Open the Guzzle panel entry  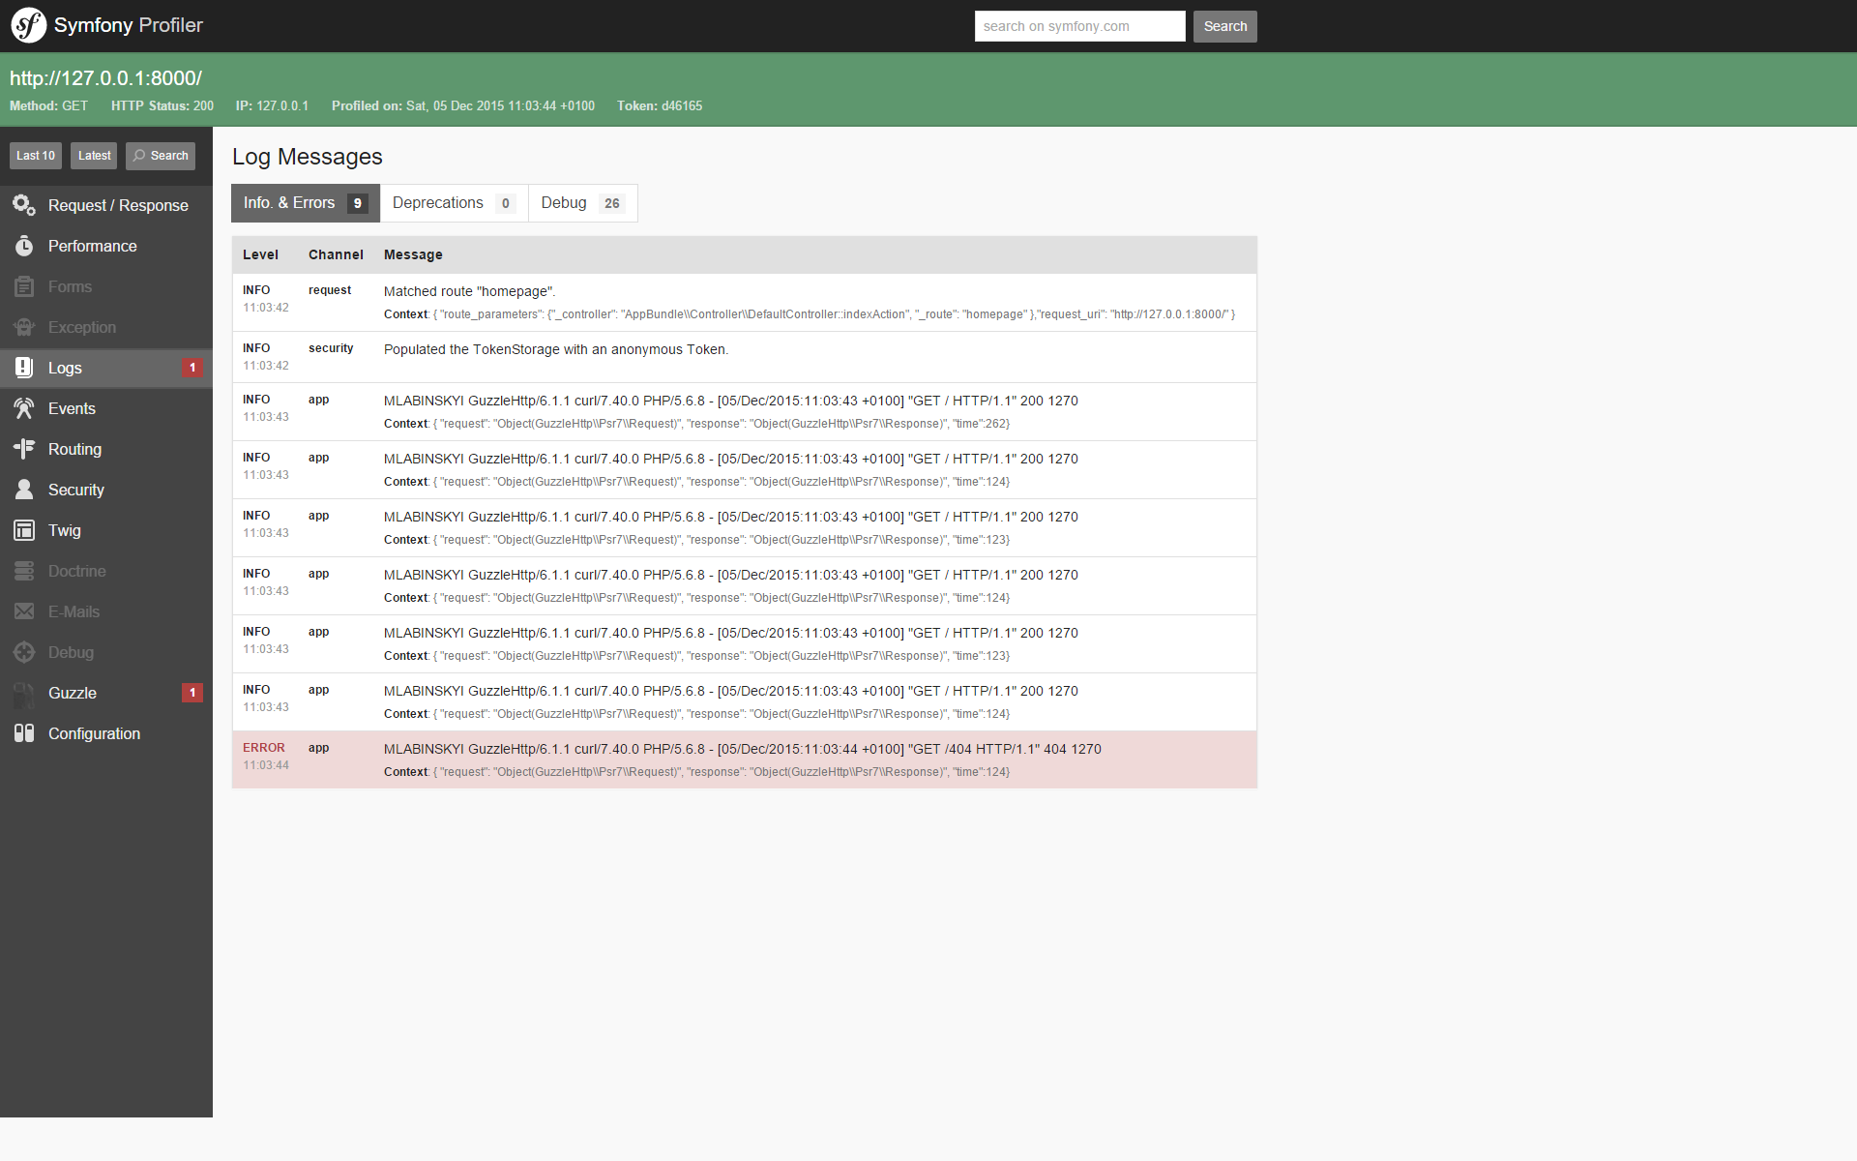click(x=73, y=693)
